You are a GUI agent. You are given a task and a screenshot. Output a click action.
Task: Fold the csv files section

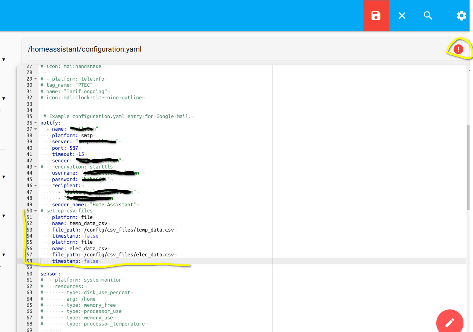click(35, 211)
